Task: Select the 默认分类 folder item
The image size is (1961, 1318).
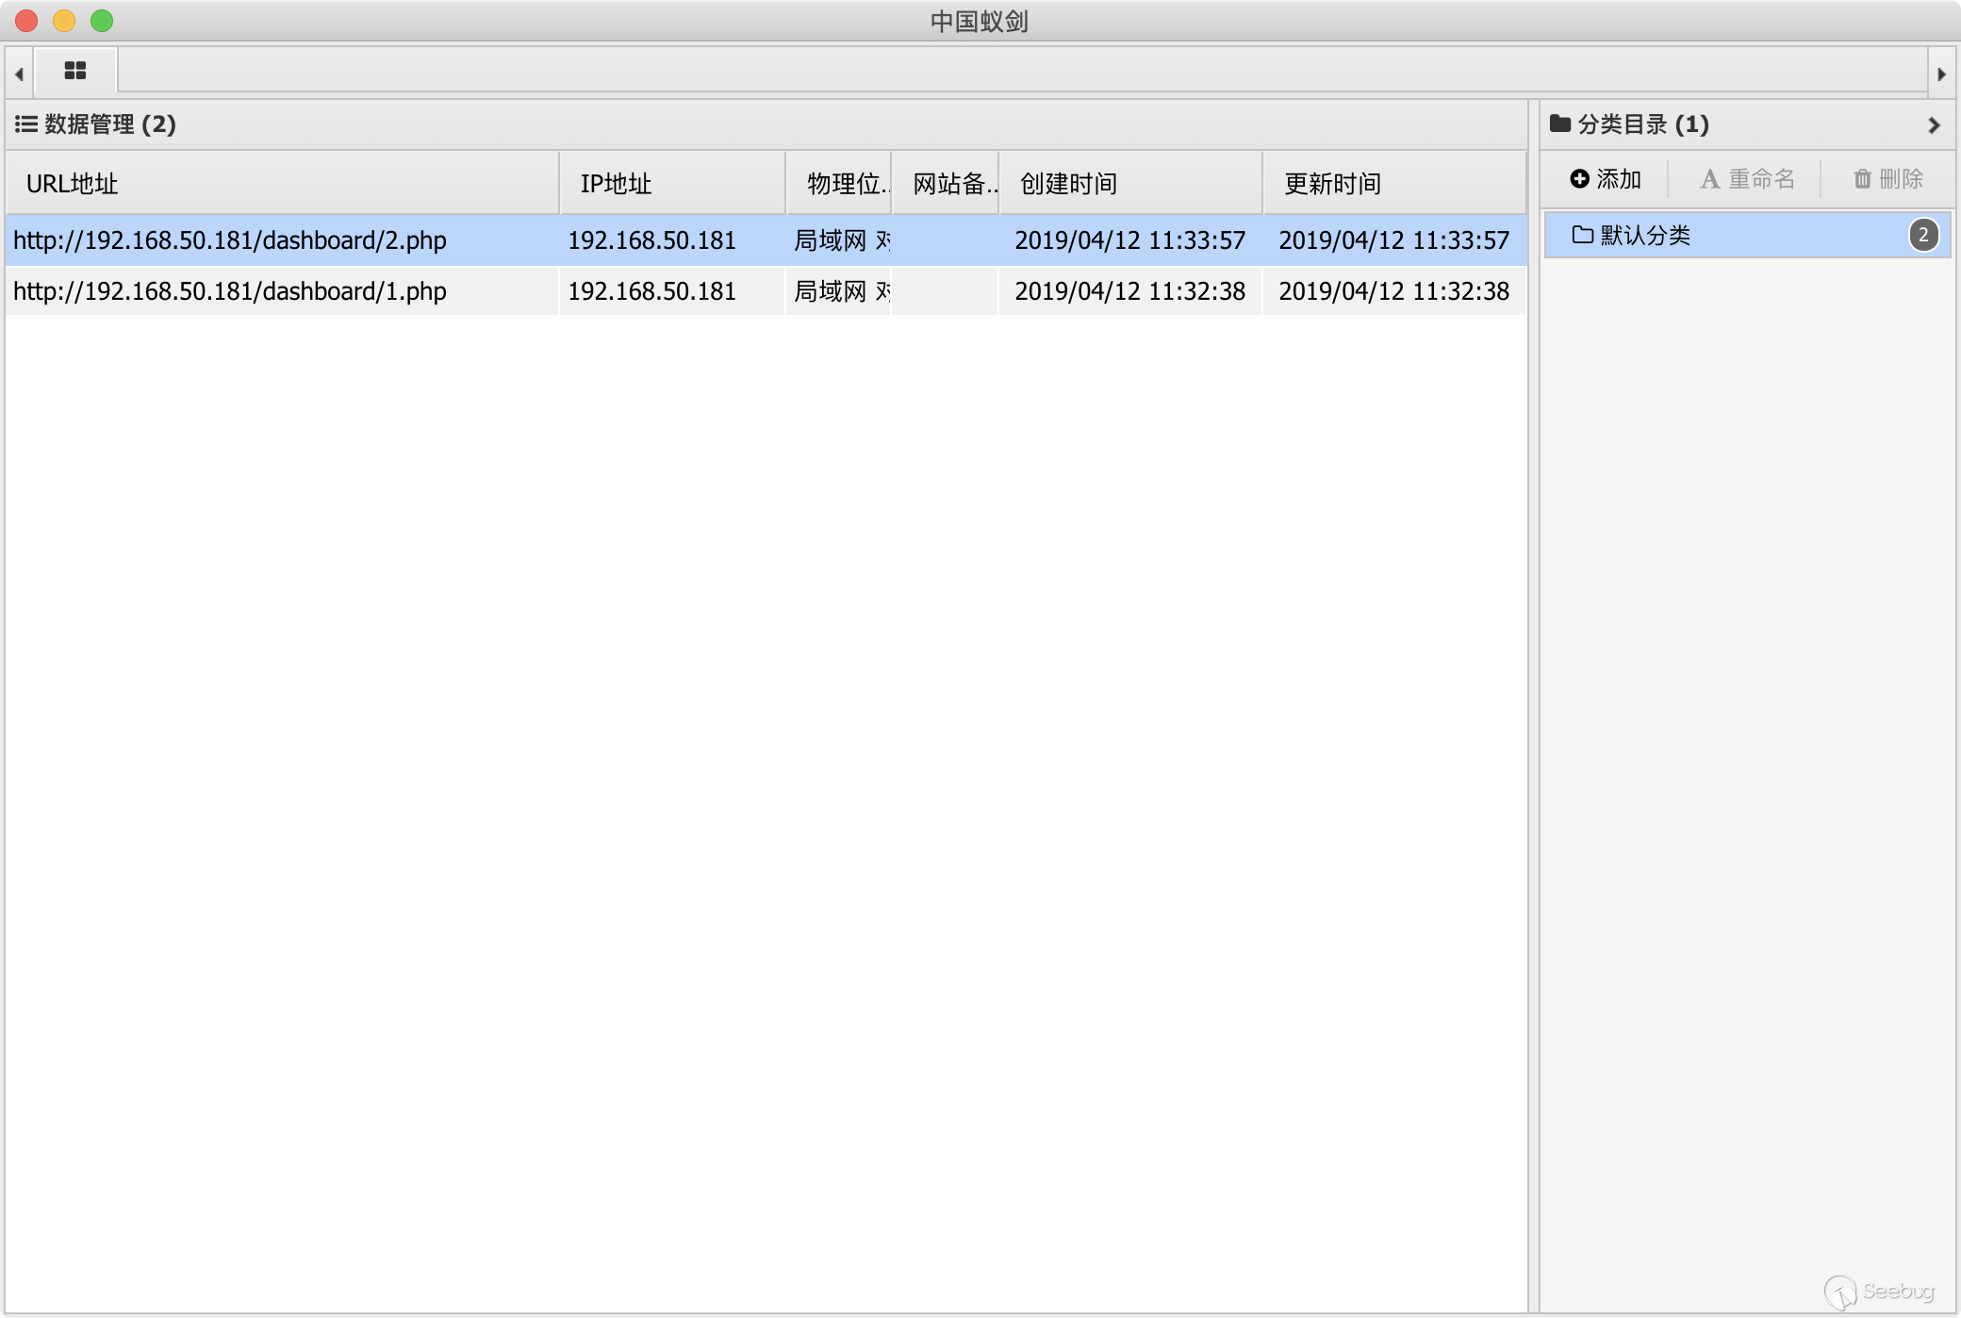Action: pos(1747,235)
